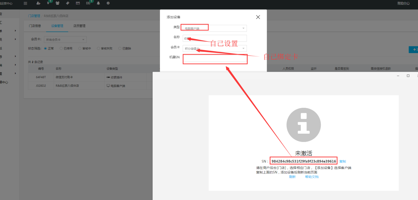
Task: Minimize the client activation window
Action: click(398, 76)
